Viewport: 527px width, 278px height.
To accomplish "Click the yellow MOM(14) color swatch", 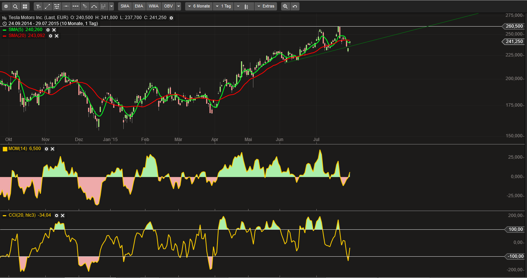I will pyautogui.click(x=5, y=149).
